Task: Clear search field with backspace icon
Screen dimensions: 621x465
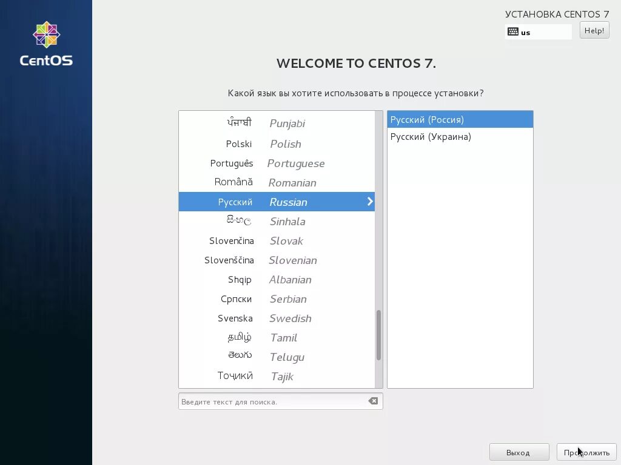Action: (x=373, y=401)
